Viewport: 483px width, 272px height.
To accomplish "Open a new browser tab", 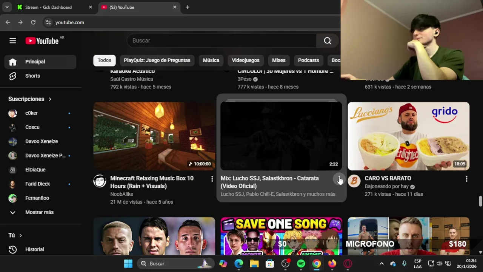I will [188, 7].
